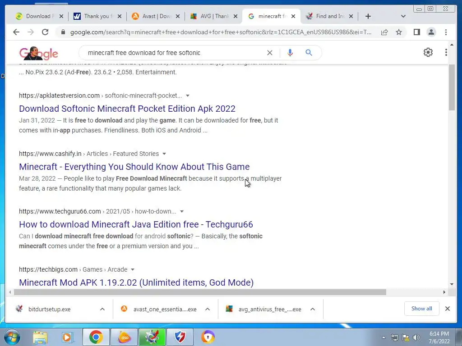Focus the Google search input field
Image resolution: width=462 pixels, height=346 pixels.
[174, 53]
